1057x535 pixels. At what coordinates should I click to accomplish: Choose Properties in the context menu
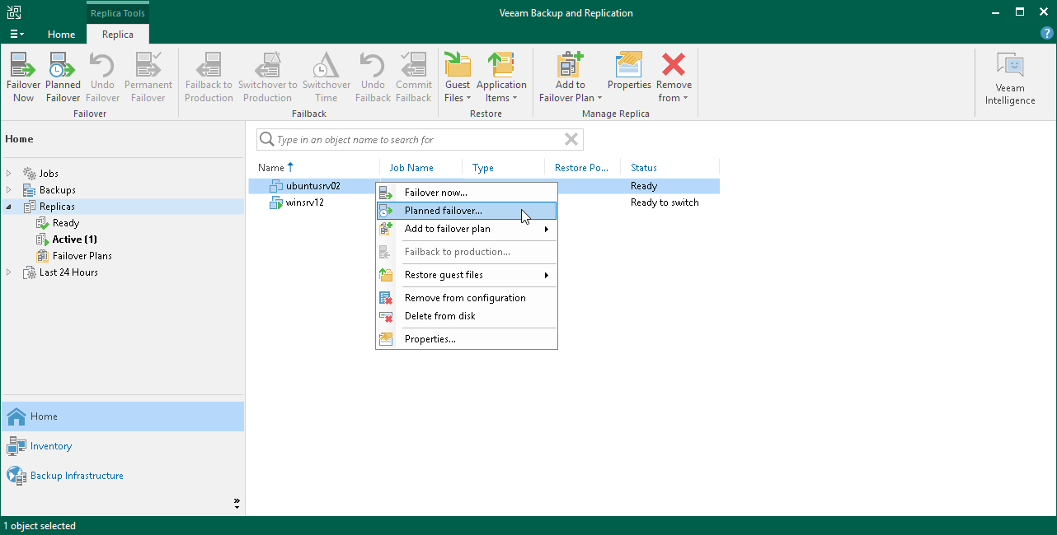point(467,339)
